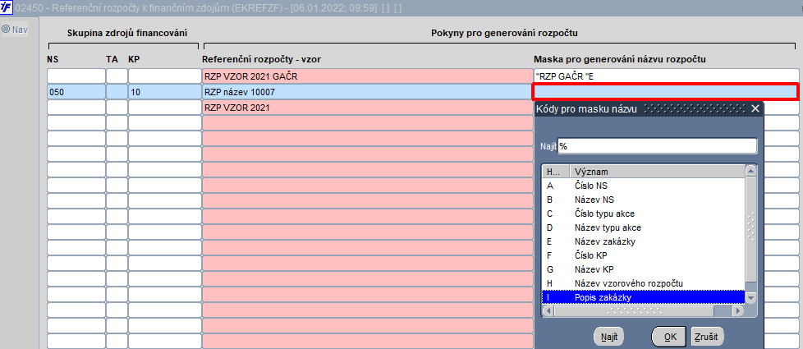Confirm selection with OK button
The height and width of the screenshot is (349, 803).
[x=670, y=337]
